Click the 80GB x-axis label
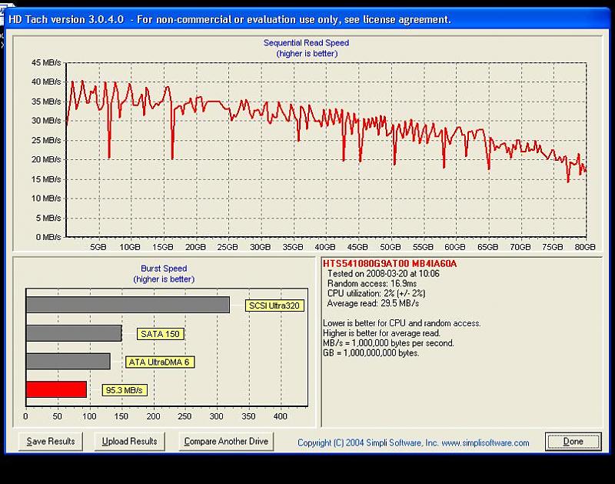The width and height of the screenshot is (615, 484). pyautogui.click(x=586, y=248)
